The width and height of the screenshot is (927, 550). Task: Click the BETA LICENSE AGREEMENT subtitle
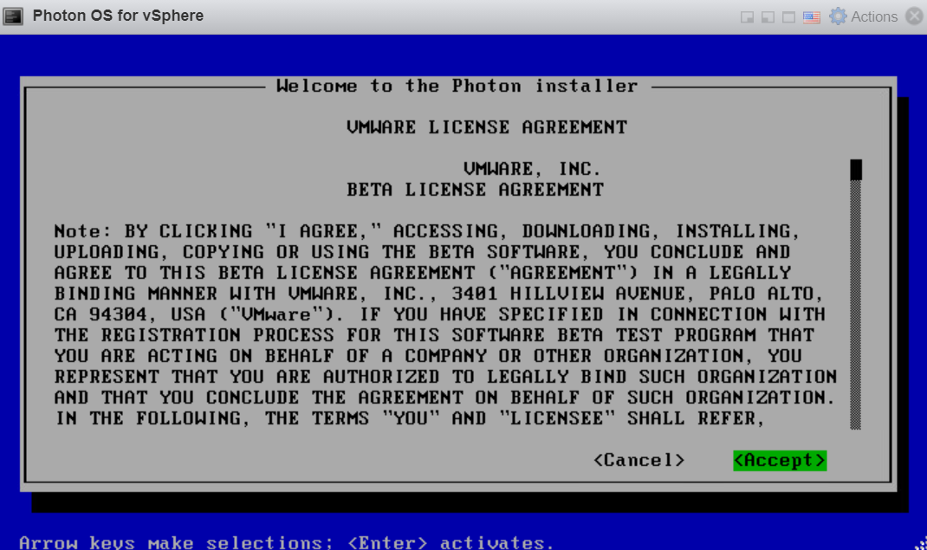475,190
